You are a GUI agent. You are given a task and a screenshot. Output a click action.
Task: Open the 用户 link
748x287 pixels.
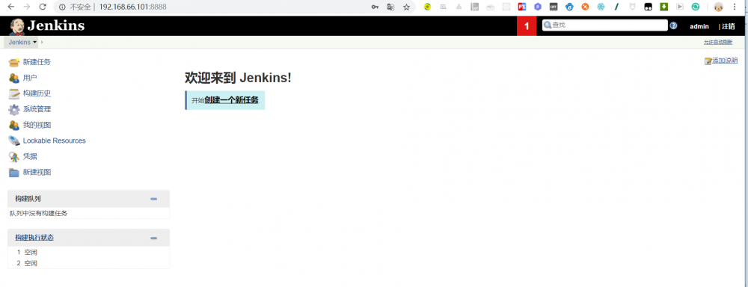30,78
